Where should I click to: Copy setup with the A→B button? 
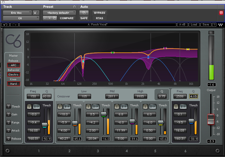pos(182,25)
